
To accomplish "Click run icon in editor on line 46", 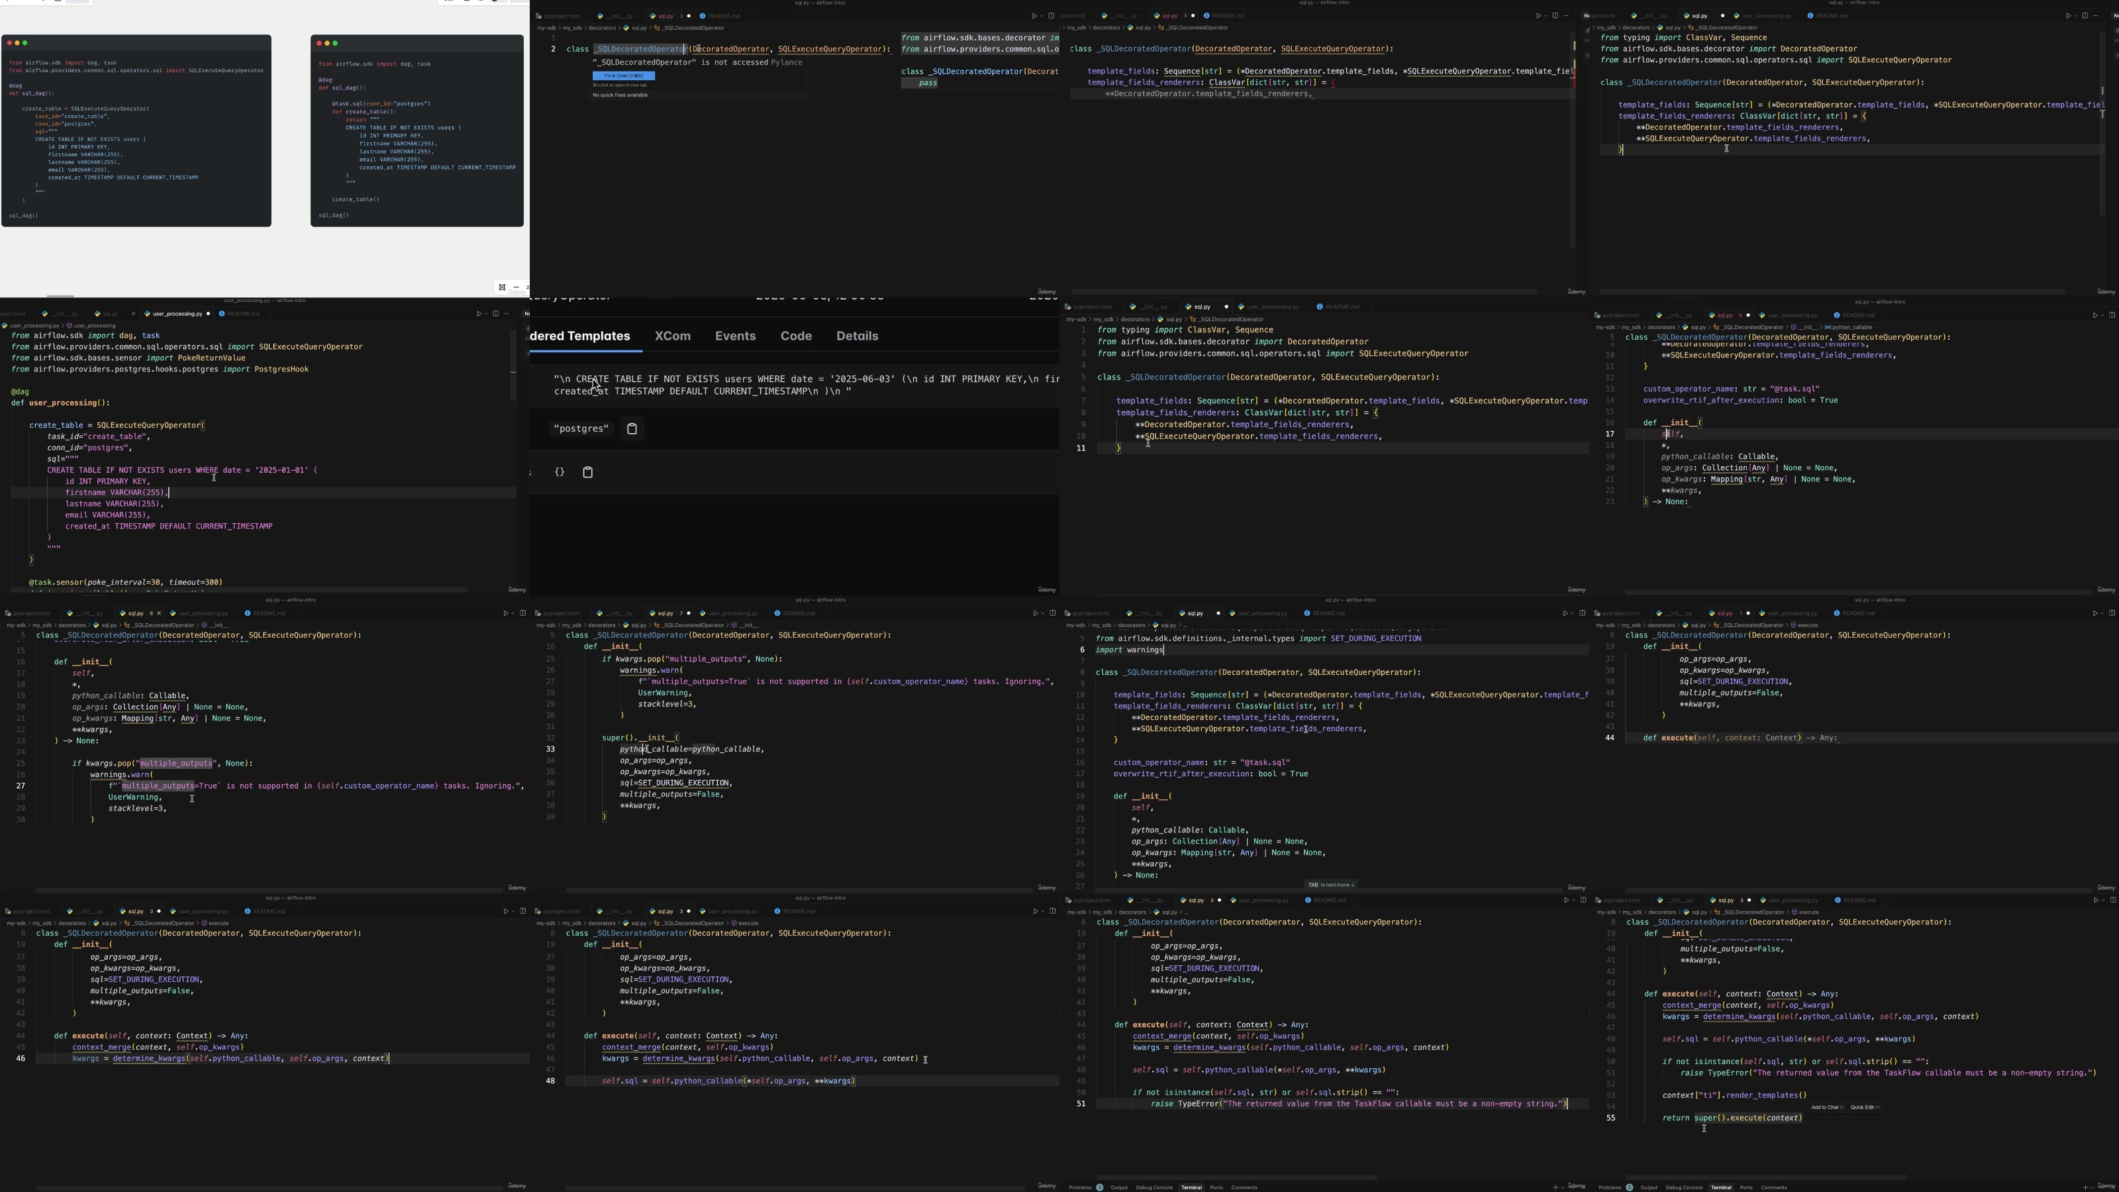I will (505, 911).
